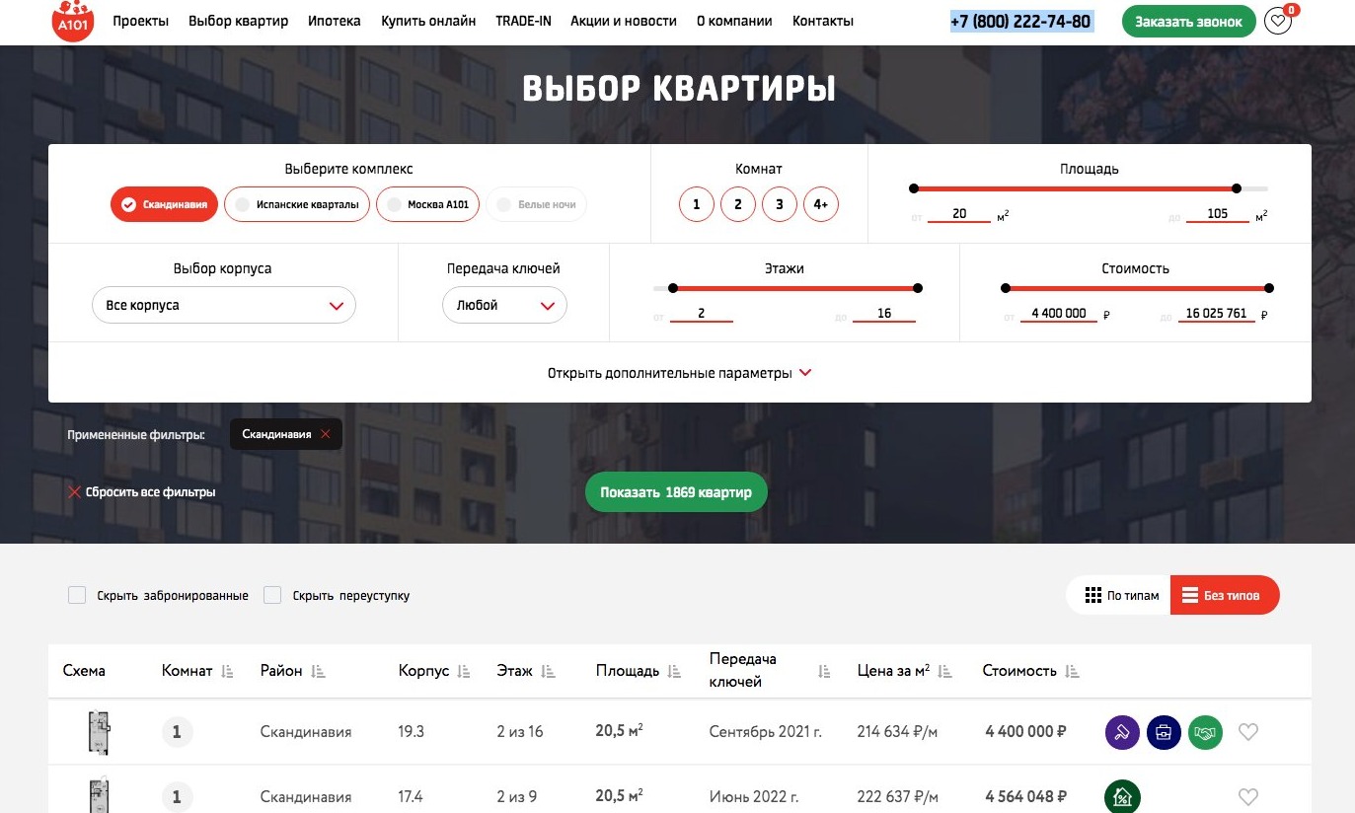Screen dimensions: 1355x813
Task: Click Июнь 2022 г. cell
Action: (x=754, y=797)
